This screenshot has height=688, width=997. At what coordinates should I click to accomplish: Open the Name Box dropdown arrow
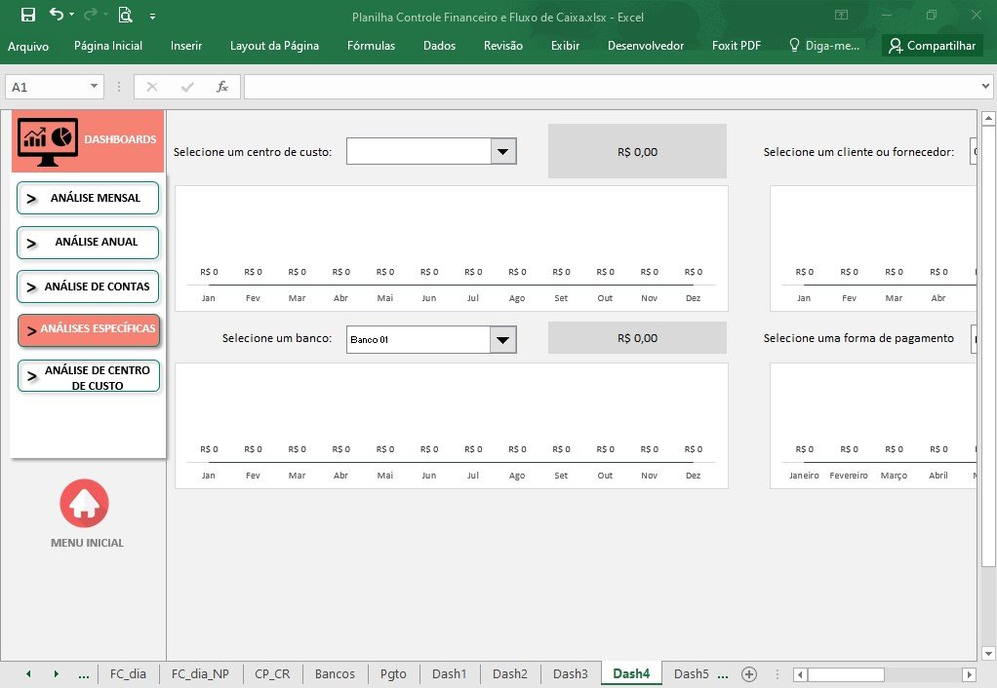(x=94, y=86)
